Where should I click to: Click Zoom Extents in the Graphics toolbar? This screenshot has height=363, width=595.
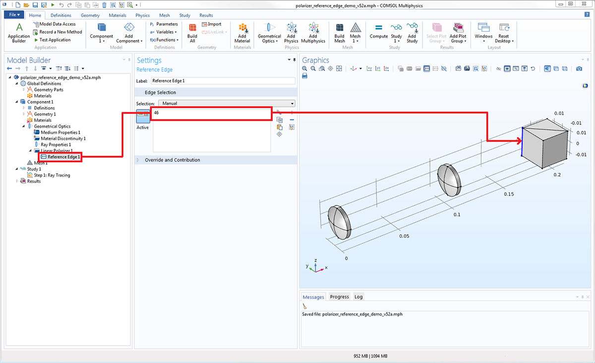[x=339, y=68]
